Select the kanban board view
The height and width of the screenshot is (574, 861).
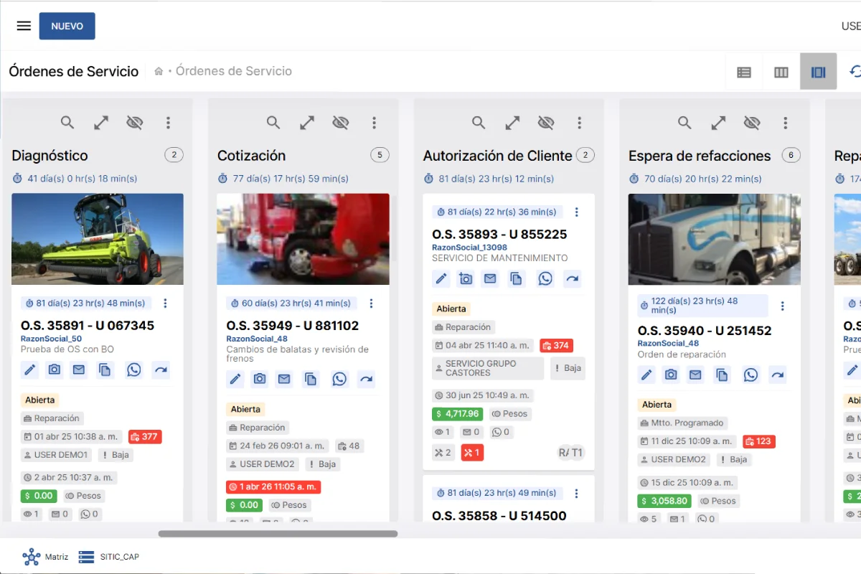819,72
